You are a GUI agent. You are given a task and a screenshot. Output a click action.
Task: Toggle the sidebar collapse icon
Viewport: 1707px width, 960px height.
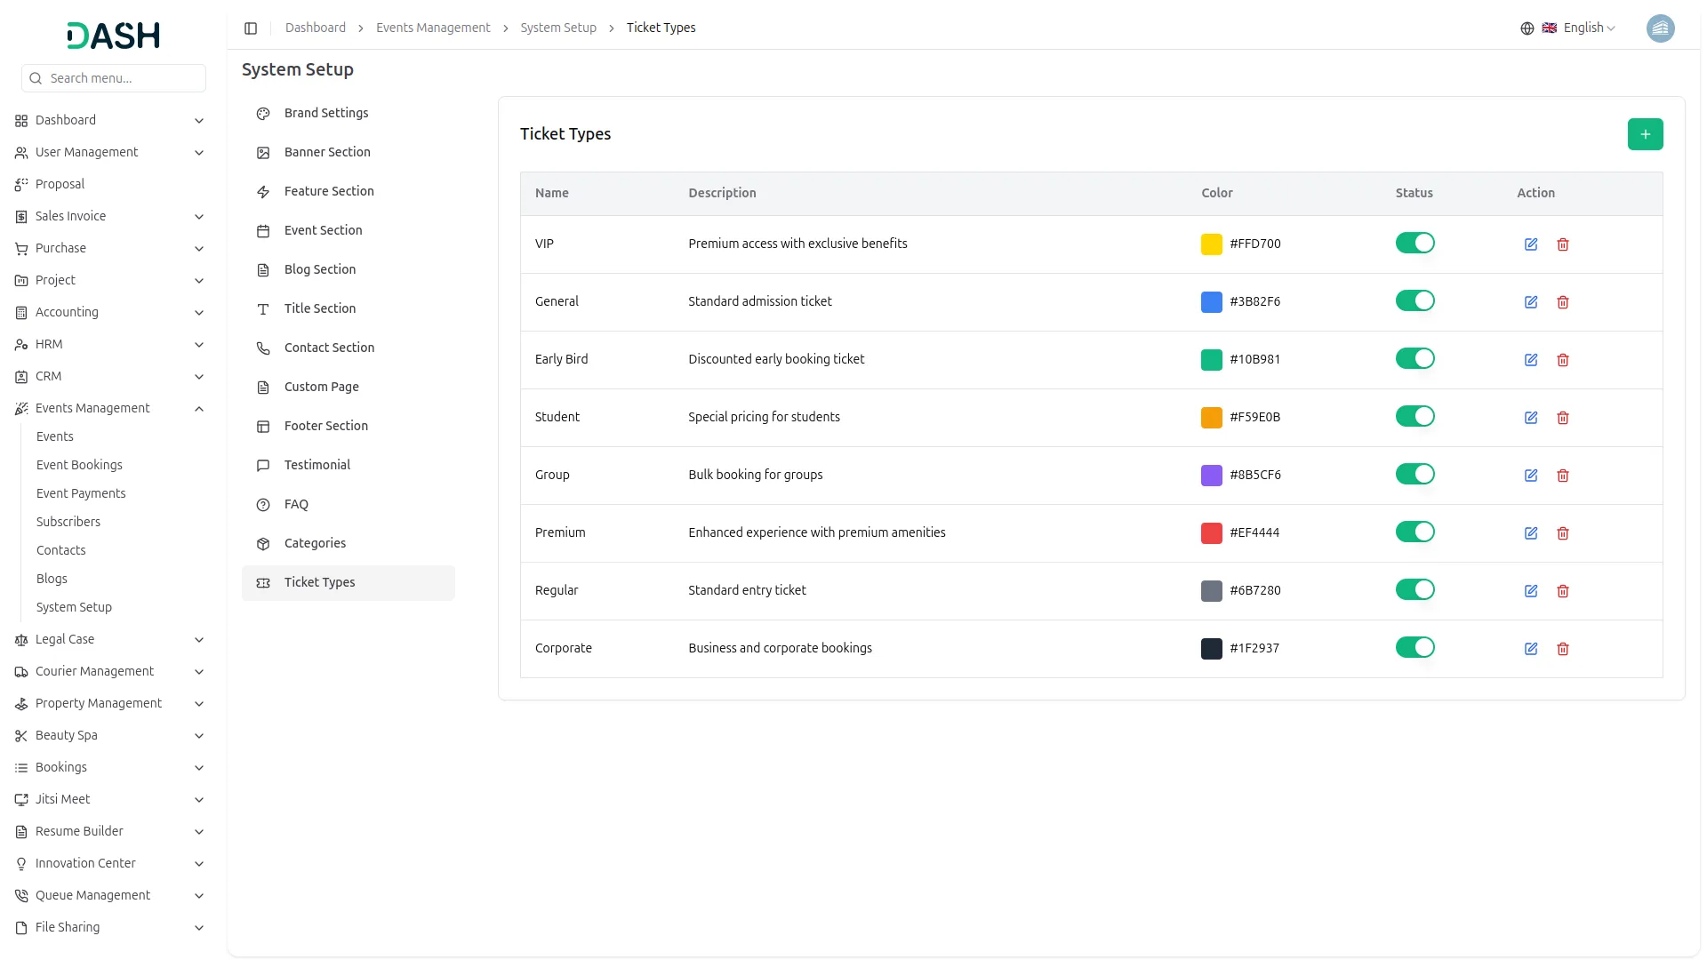(x=251, y=28)
